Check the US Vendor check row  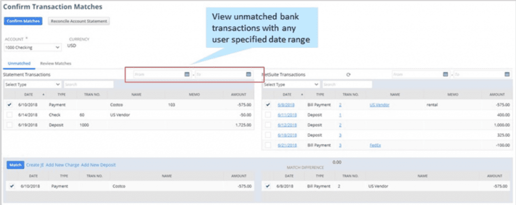pos(10,115)
